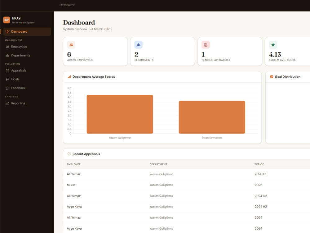
Task: Click Ali Yılmaz in the 2024 H2 row
Action: (x=73, y=196)
